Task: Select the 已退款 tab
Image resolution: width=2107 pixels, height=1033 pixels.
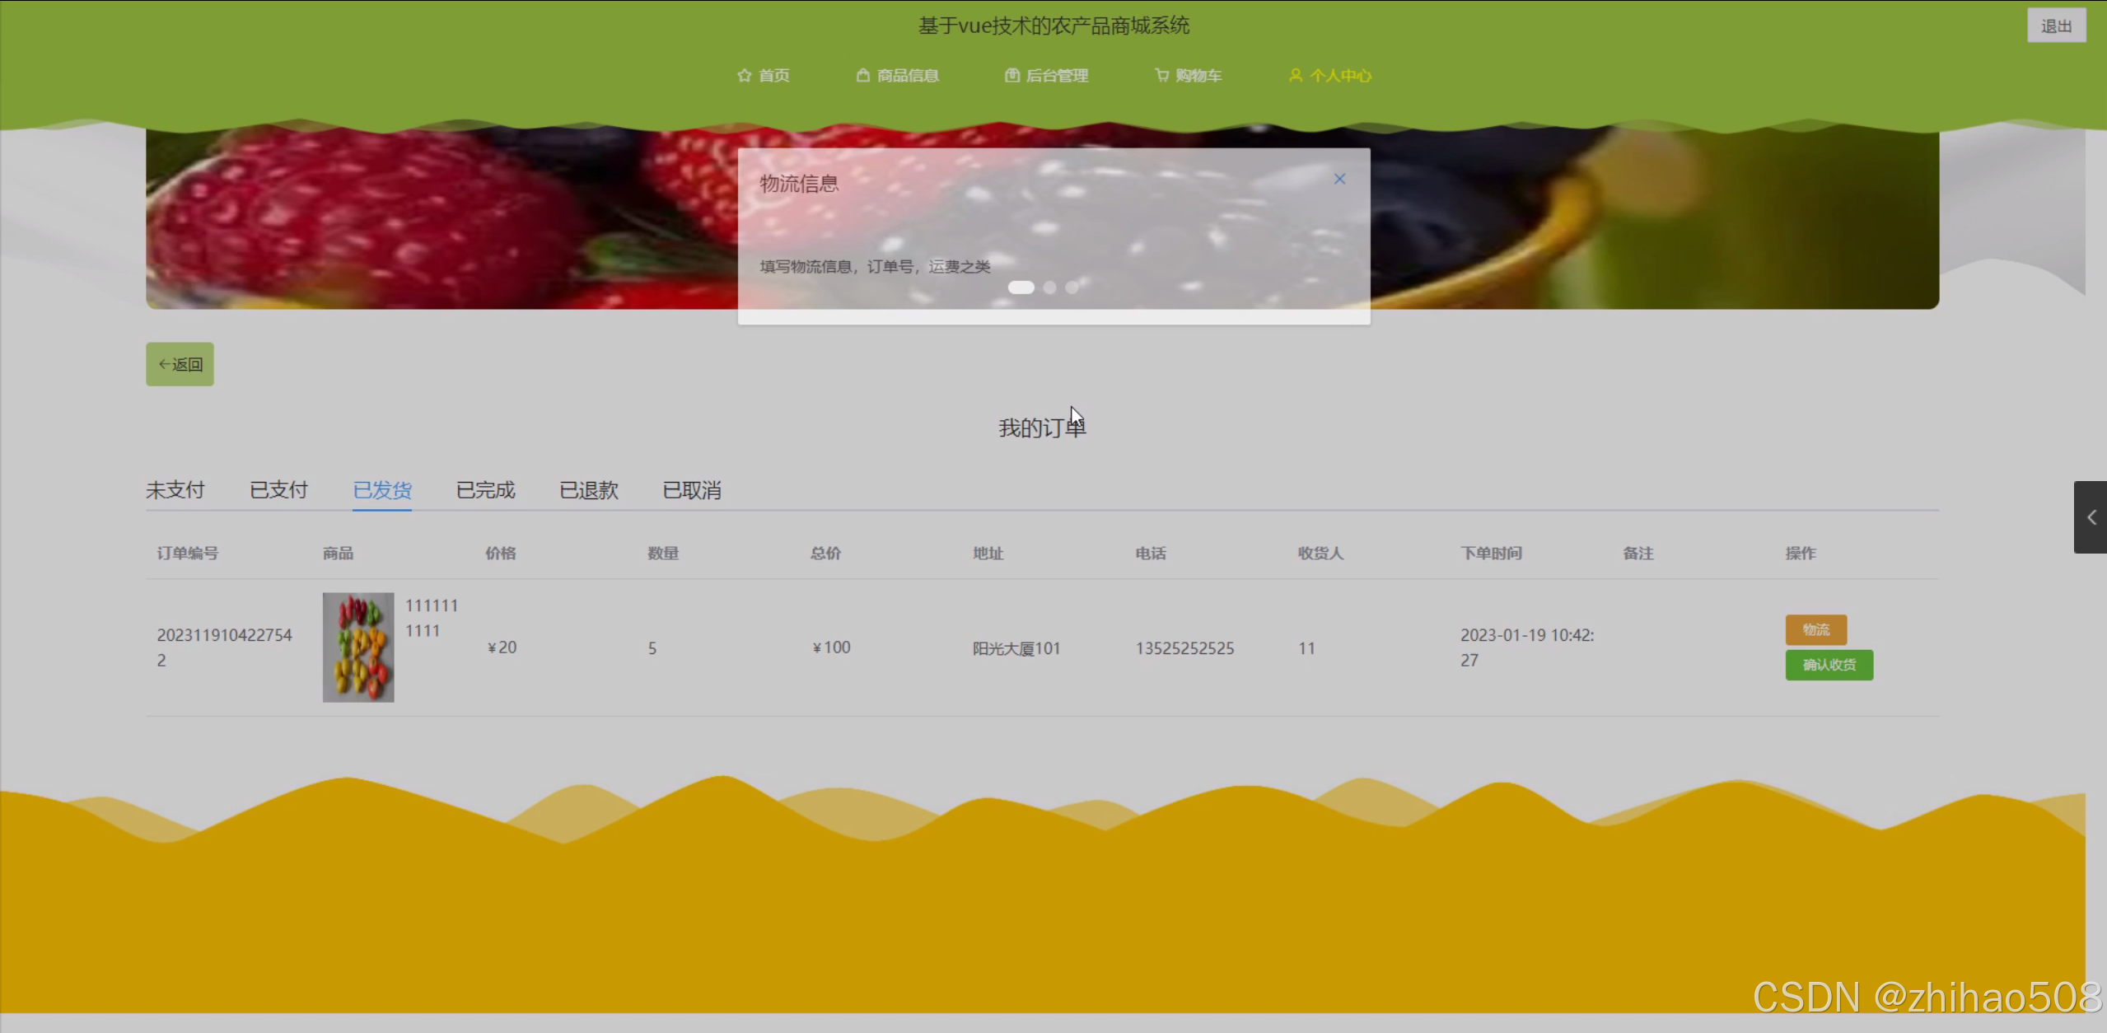Action: [x=587, y=489]
